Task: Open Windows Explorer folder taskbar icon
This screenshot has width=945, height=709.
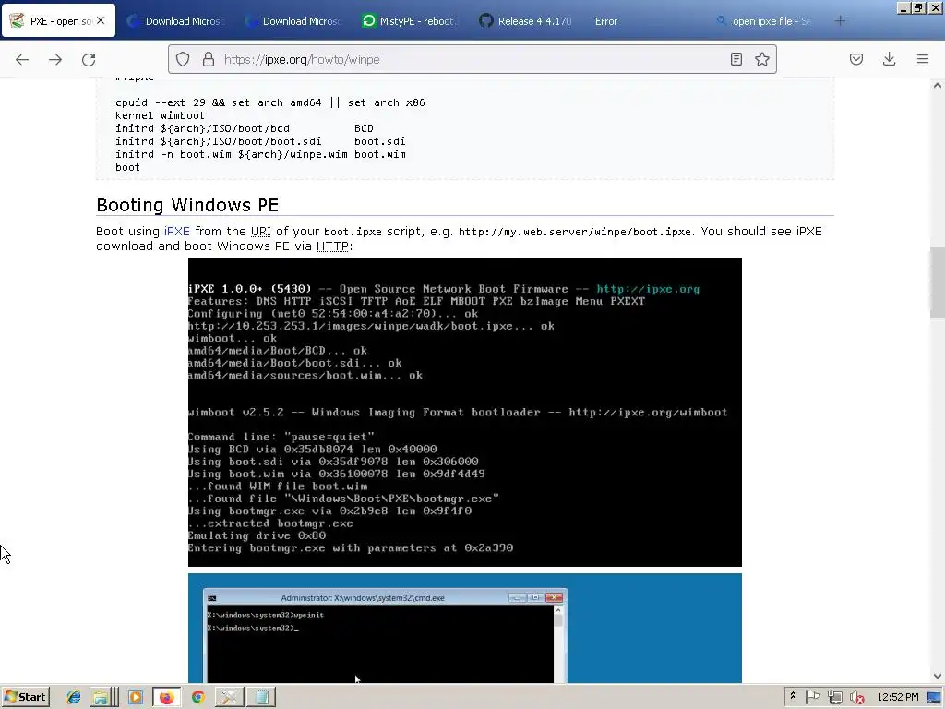Action: pyautogui.click(x=105, y=698)
